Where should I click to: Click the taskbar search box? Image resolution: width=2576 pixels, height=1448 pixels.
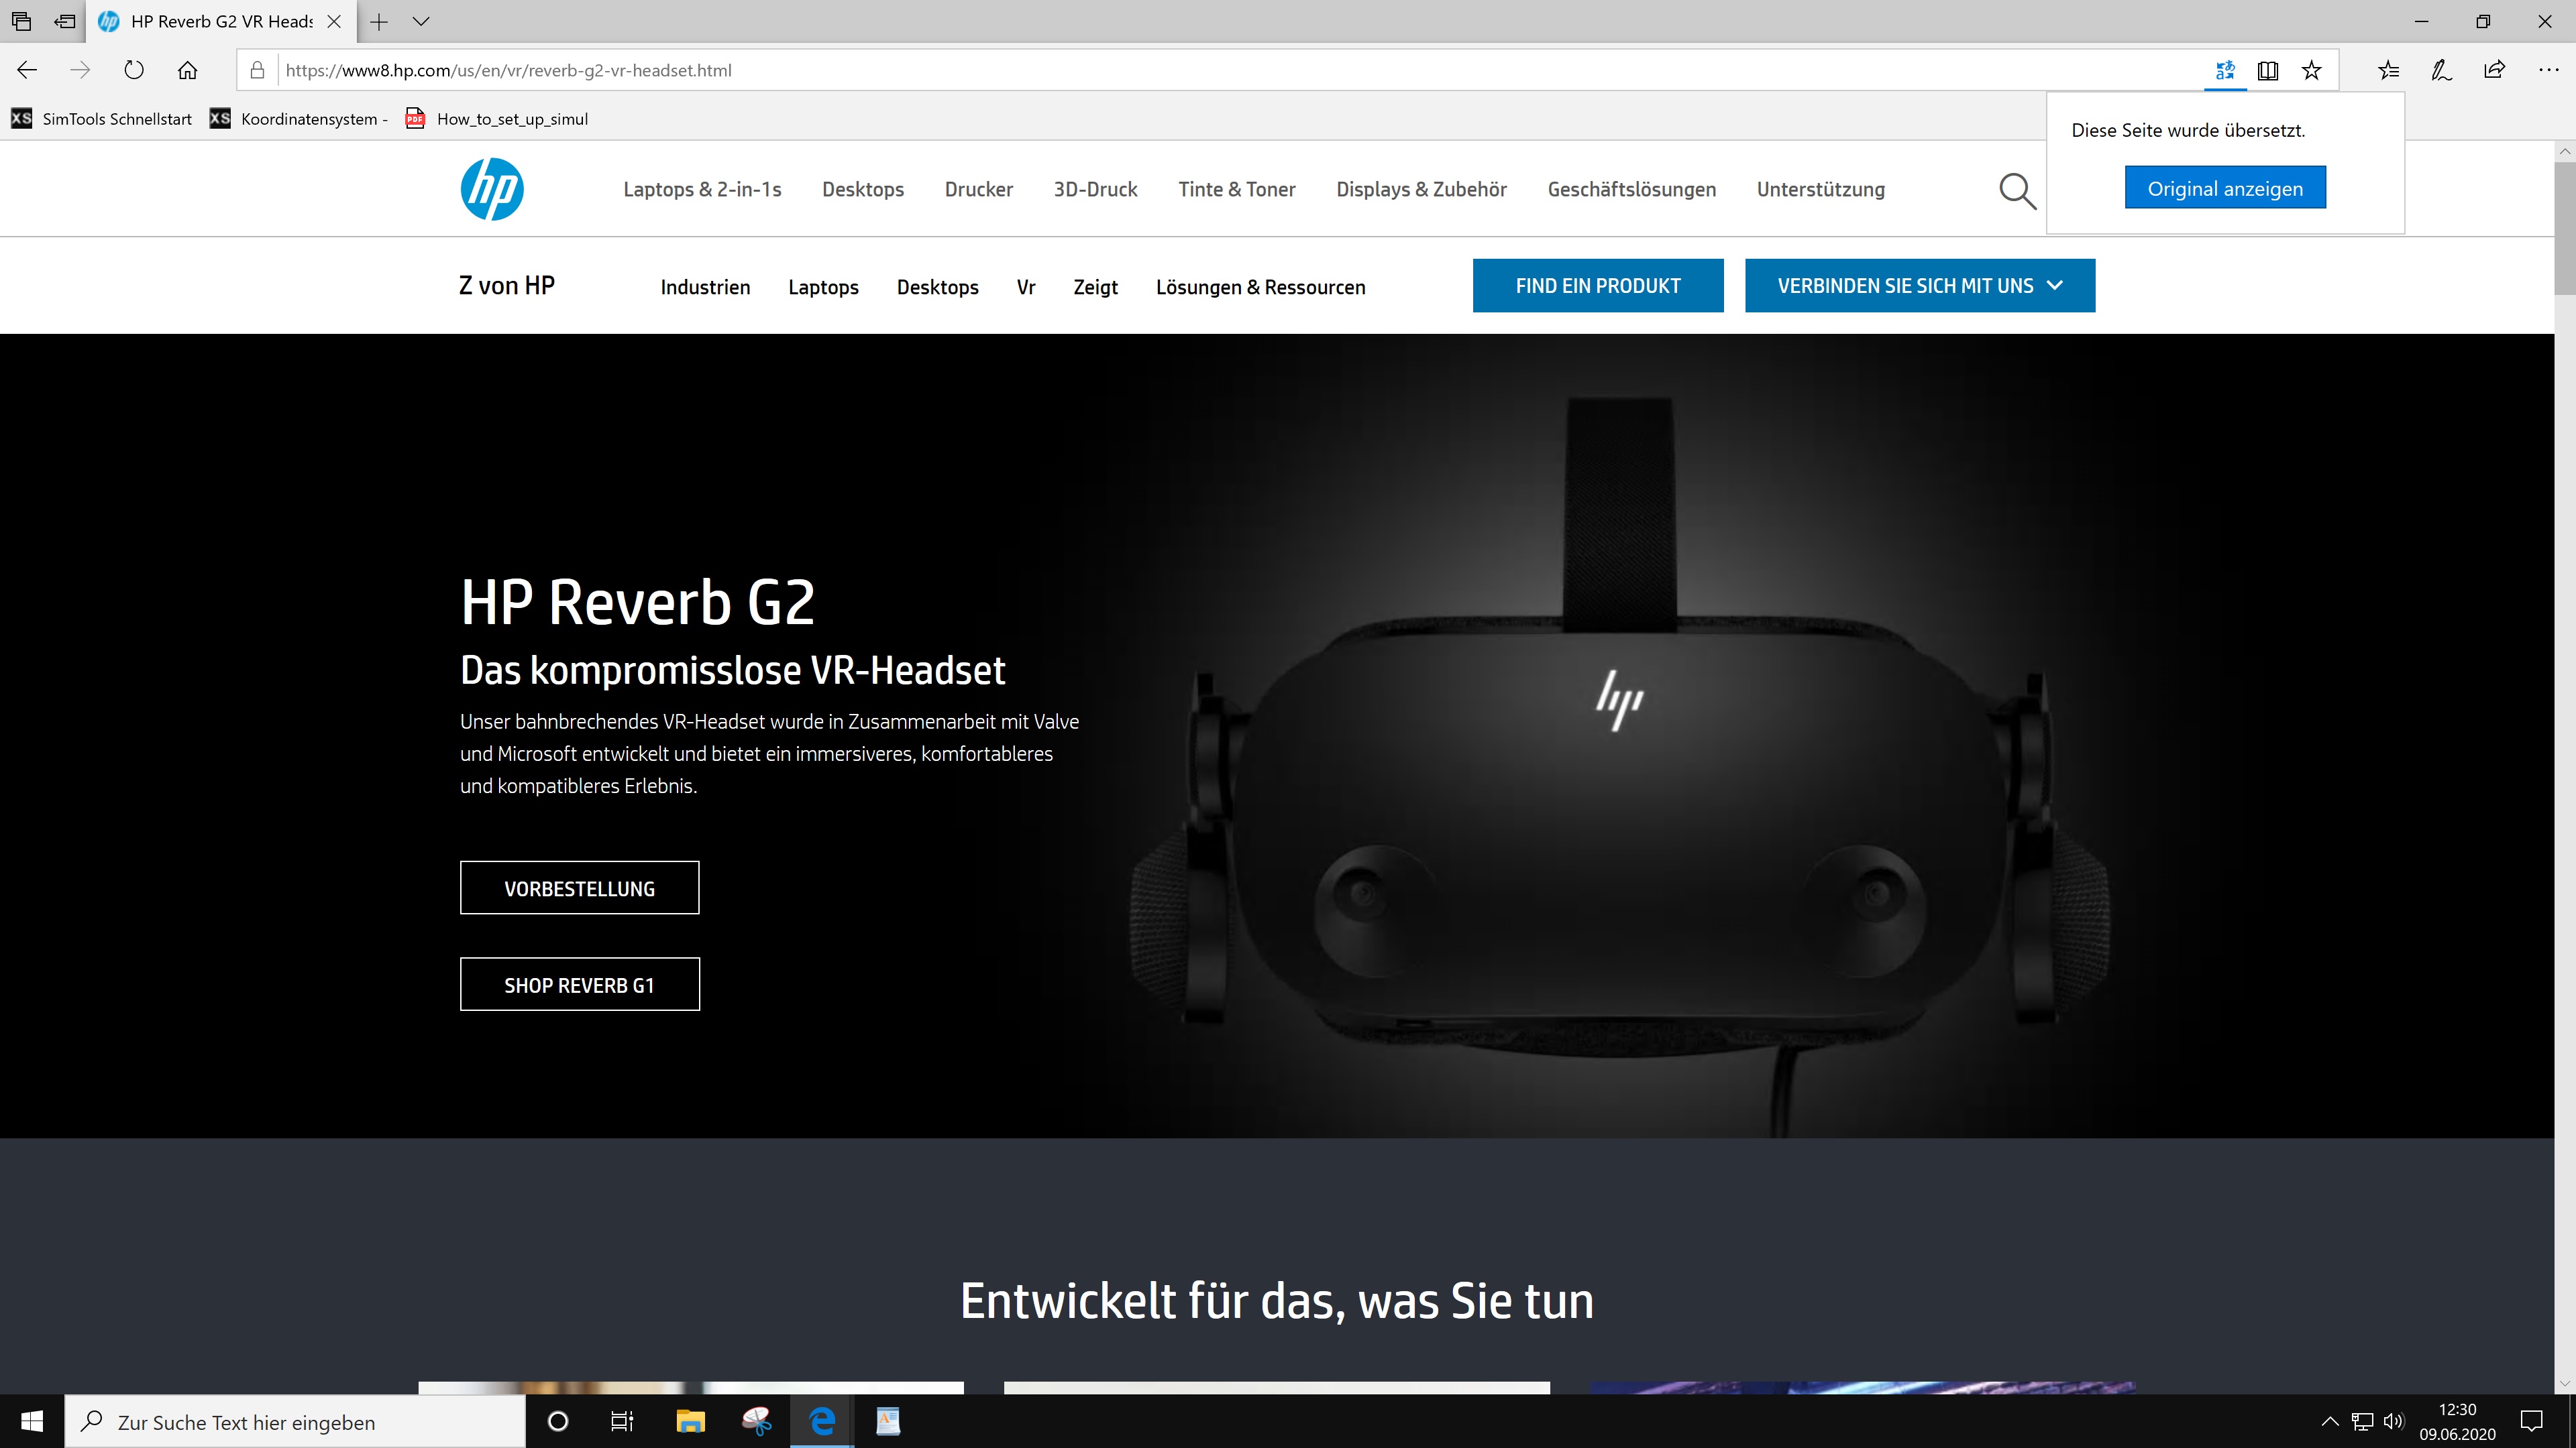pyautogui.click(x=295, y=1421)
